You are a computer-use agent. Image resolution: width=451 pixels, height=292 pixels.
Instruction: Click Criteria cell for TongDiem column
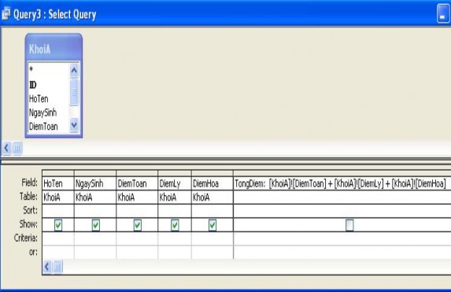tap(342, 238)
